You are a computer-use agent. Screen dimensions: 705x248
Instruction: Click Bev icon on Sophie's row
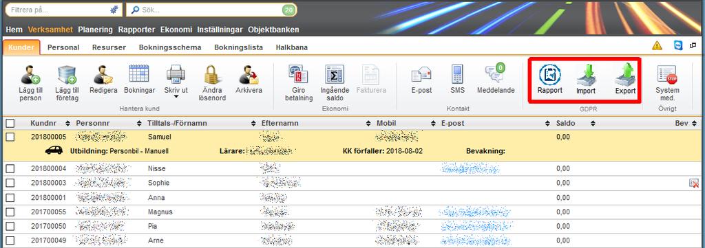click(694, 183)
